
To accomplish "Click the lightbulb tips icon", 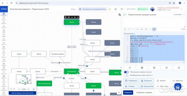I will 110,9.
